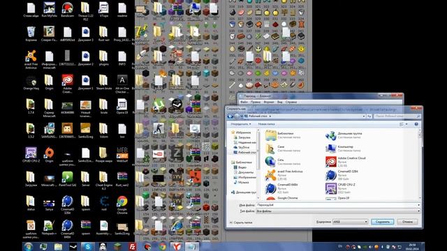Collapse folders with Скрыть папки
This screenshot has width=447, height=251.
point(241,222)
